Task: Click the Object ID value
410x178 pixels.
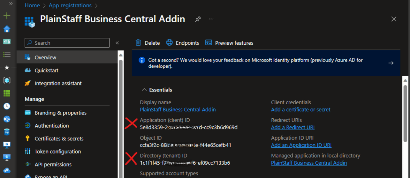Action: [186, 145]
